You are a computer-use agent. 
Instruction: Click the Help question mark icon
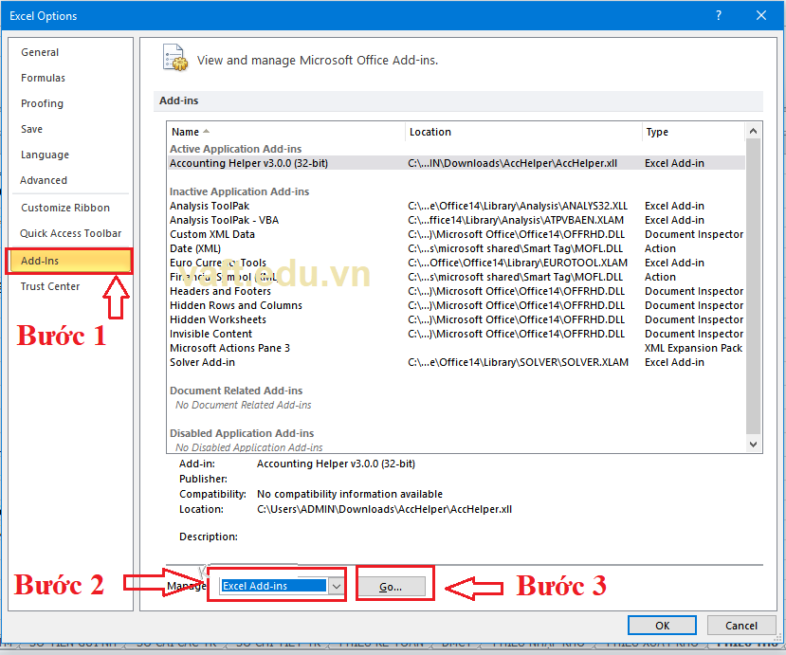719,15
